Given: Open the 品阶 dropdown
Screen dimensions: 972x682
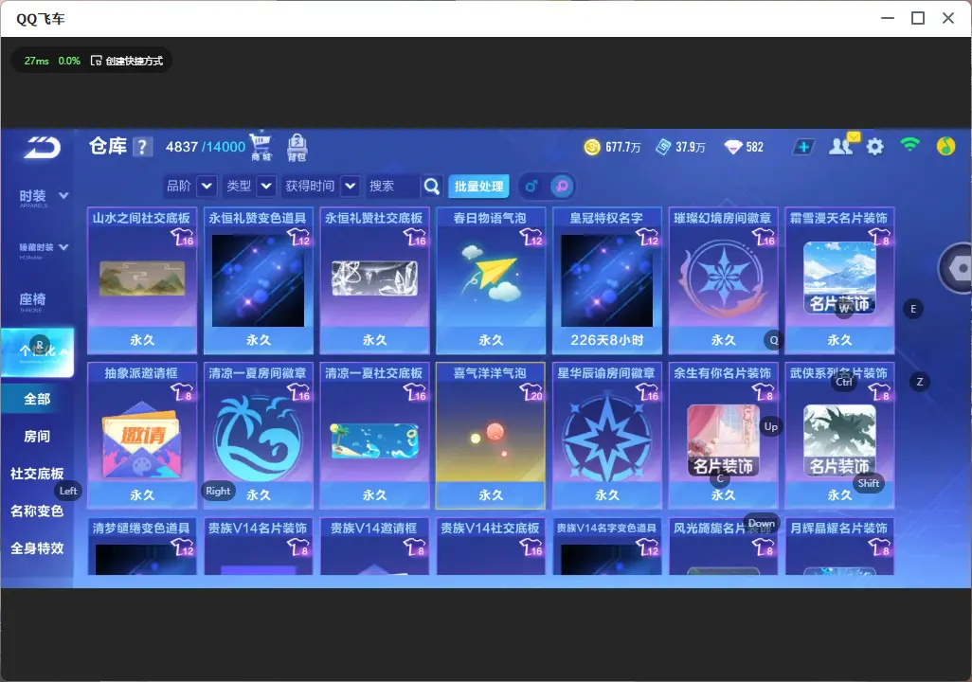Looking at the screenshot, I should [207, 186].
